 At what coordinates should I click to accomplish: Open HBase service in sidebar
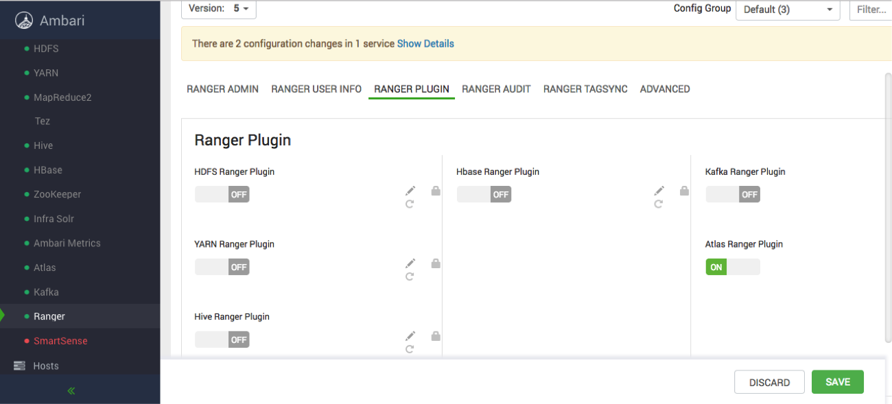[x=48, y=170]
